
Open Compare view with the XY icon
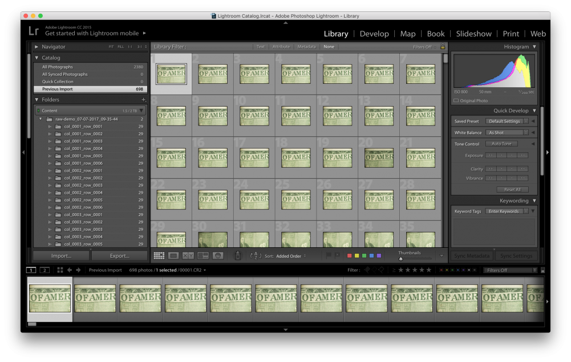[x=189, y=255]
